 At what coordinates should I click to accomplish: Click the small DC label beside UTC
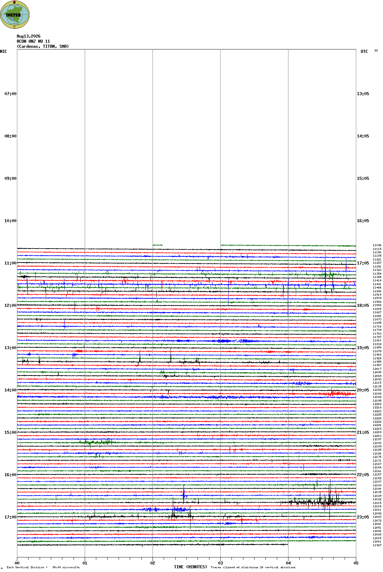click(x=376, y=50)
